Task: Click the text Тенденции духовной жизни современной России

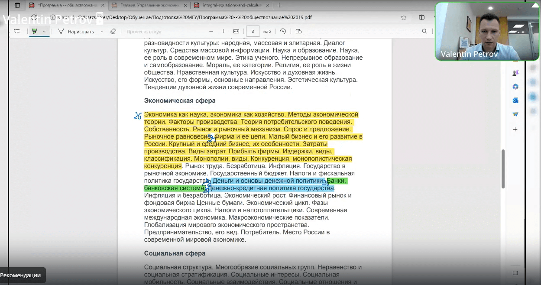Action: pyautogui.click(x=218, y=87)
